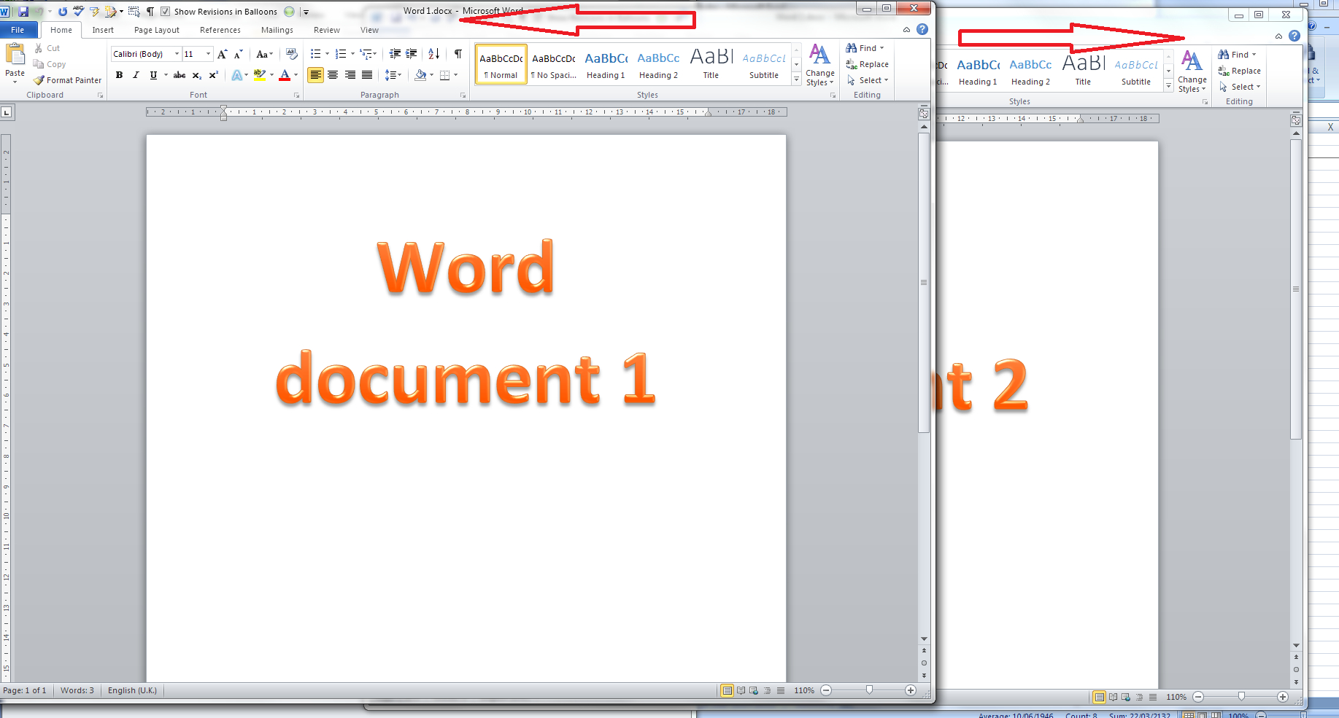Open the Calibri font name dropdown
This screenshot has height=718, width=1339.
tap(177, 53)
